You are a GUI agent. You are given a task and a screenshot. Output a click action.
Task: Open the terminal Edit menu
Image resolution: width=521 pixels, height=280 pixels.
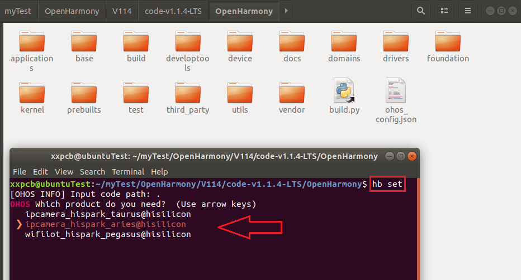[40, 171]
